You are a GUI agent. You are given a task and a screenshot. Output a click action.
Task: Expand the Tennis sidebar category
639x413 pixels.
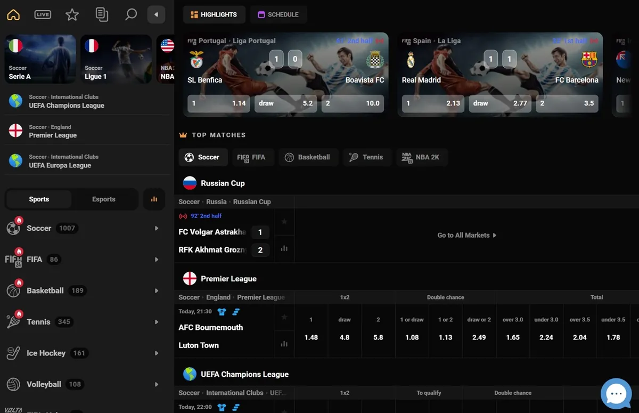(156, 322)
